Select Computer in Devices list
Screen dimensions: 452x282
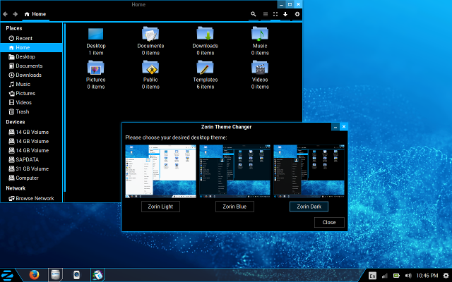31,178
